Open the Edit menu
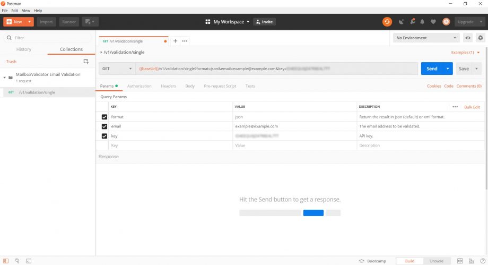488x265 pixels. (15, 11)
